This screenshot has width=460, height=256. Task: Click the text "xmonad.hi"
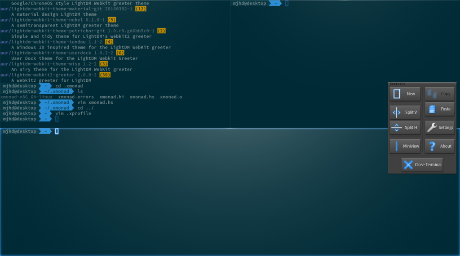[111, 97]
